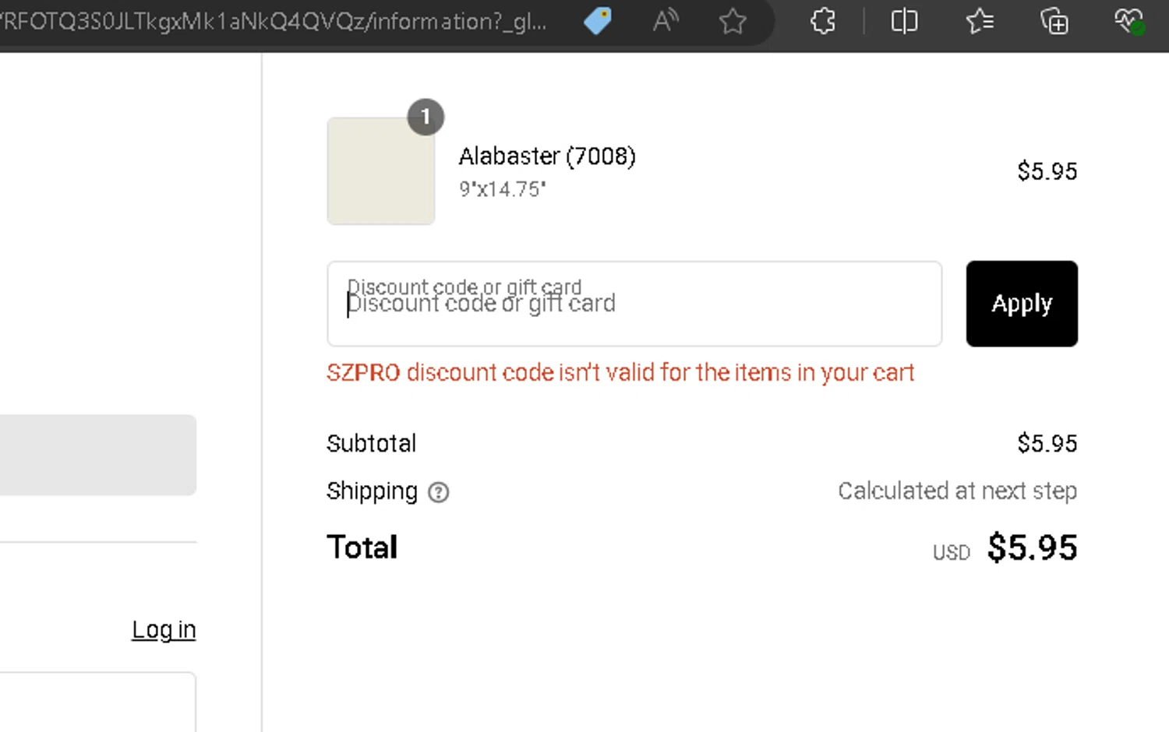The height and width of the screenshot is (732, 1169).
Task: Click the gray placeholder box above Log in
Action: pyautogui.click(x=97, y=455)
